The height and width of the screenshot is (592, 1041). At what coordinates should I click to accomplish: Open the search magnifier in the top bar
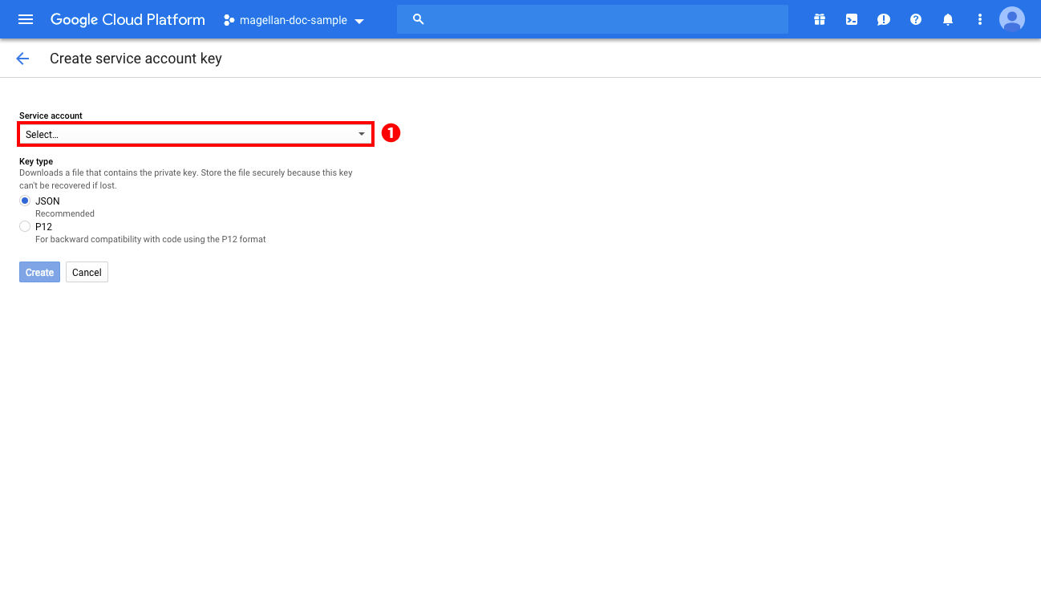418,18
